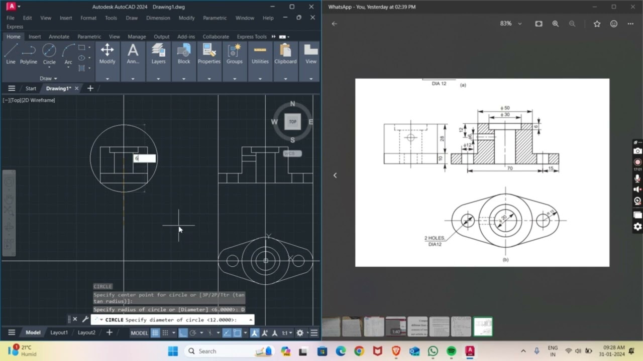The height and width of the screenshot is (361, 643).
Task: Go to the Start tab
Action: pyautogui.click(x=31, y=88)
